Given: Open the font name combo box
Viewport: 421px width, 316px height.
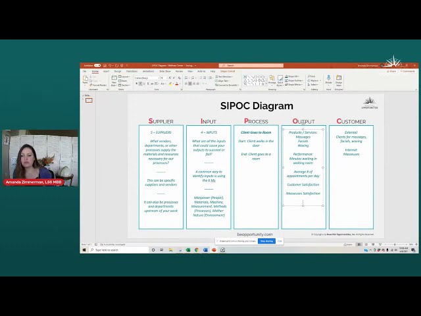Looking at the screenshot, I should 147,78.
